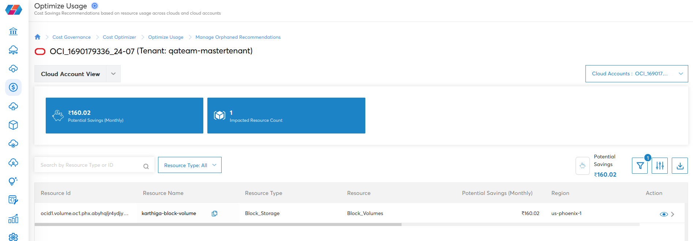Open the cloud user sidebar icon
This screenshot has height=241, width=693.
[13, 163]
